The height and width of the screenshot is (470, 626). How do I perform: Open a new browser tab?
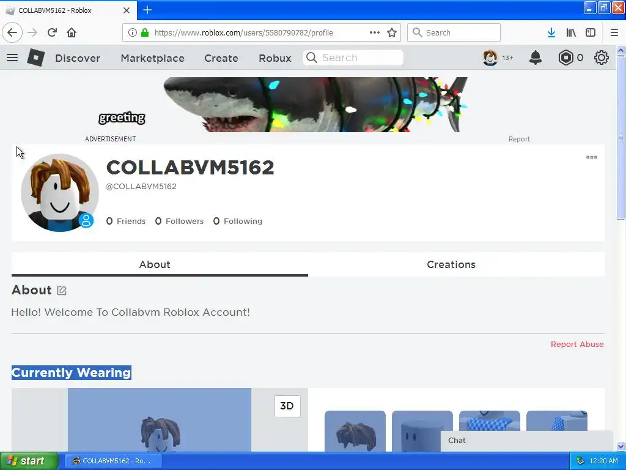[x=147, y=10]
